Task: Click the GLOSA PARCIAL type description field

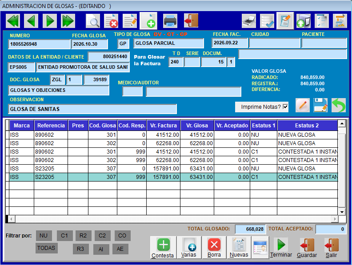Action: click(x=168, y=43)
